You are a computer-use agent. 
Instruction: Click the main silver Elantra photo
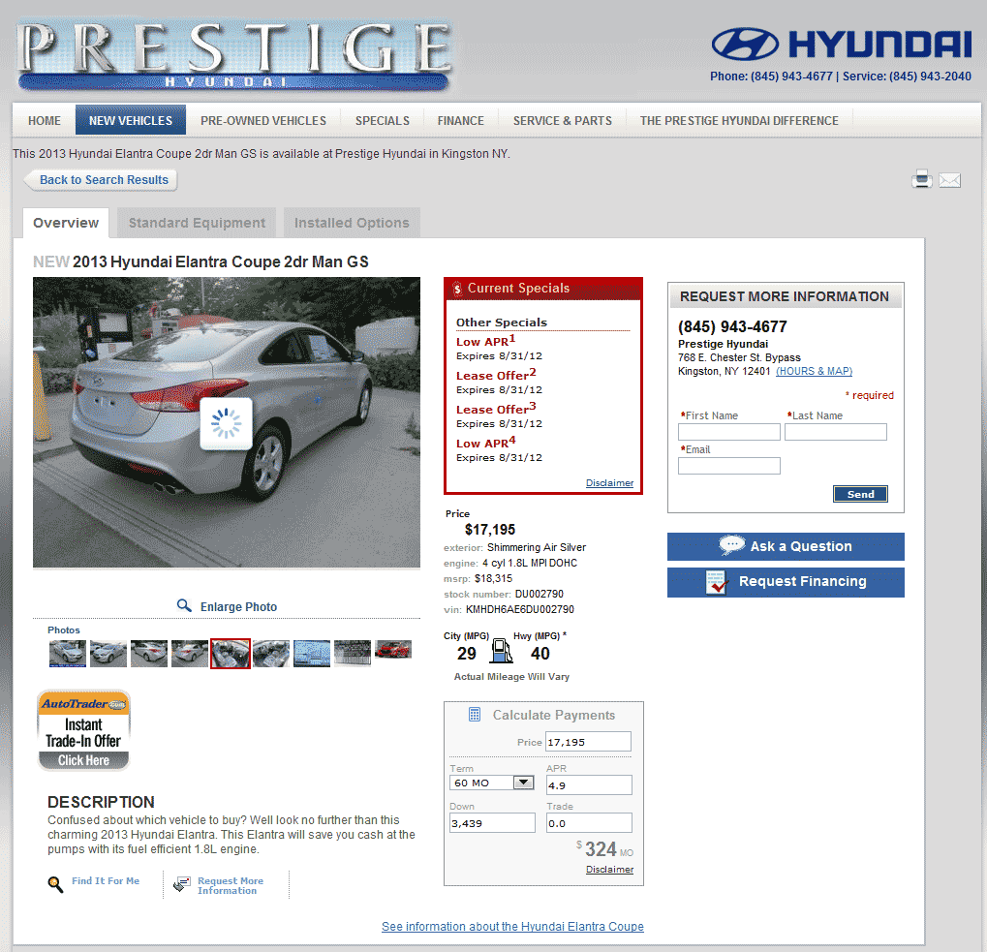(227, 422)
